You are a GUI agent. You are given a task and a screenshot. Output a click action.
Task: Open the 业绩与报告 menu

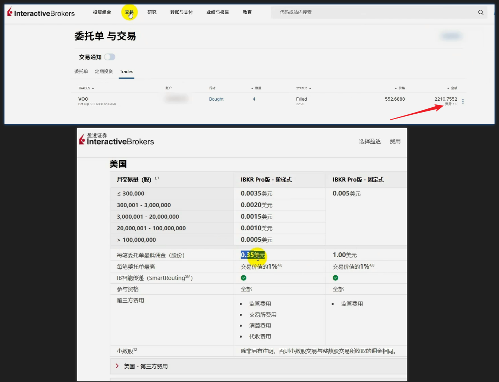tap(218, 12)
